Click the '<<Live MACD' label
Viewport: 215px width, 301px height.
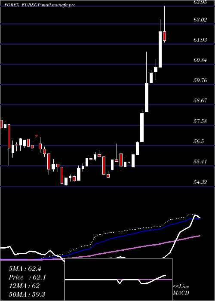[x=181, y=289]
